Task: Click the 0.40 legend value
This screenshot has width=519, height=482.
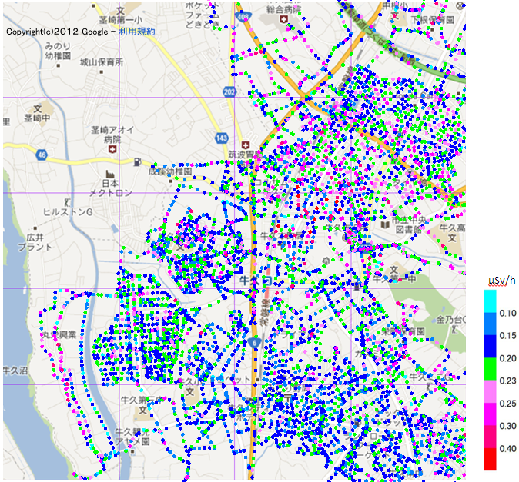Action: (x=507, y=449)
